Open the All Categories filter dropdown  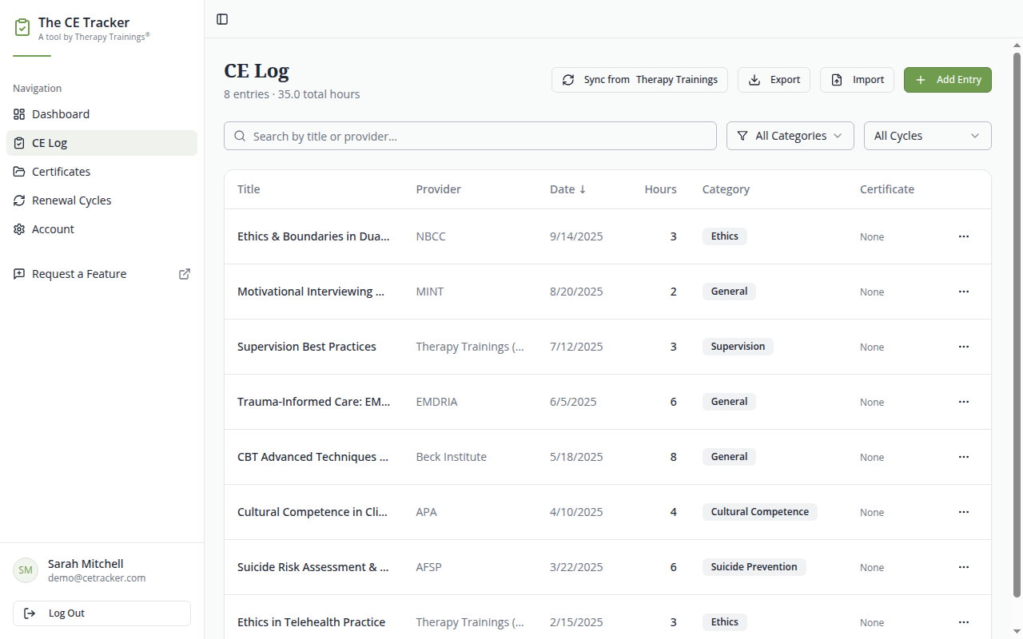click(790, 136)
